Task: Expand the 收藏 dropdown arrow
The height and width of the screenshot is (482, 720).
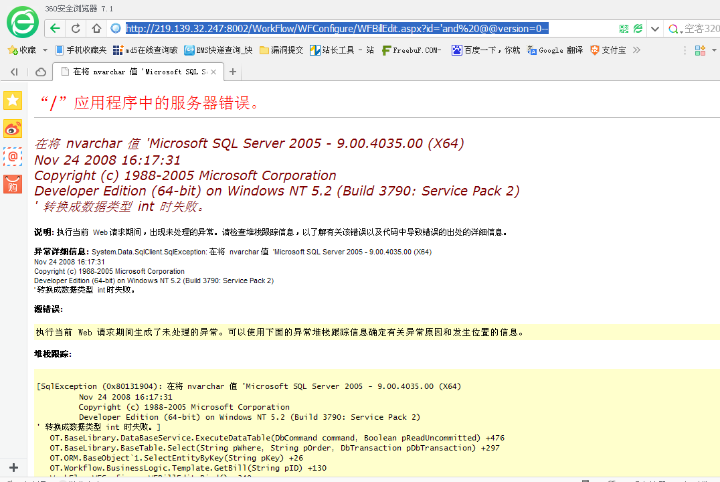Action: coord(45,50)
